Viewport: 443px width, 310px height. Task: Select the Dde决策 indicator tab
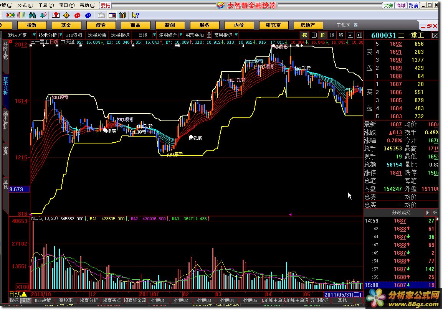tap(43, 300)
